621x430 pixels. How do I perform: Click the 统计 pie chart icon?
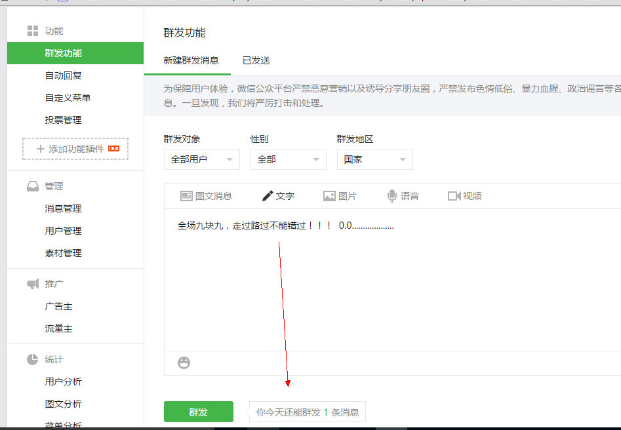click(x=32, y=359)
